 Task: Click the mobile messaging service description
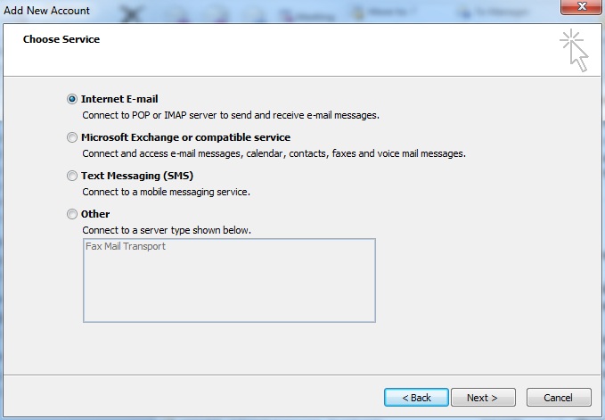[166, 192]
